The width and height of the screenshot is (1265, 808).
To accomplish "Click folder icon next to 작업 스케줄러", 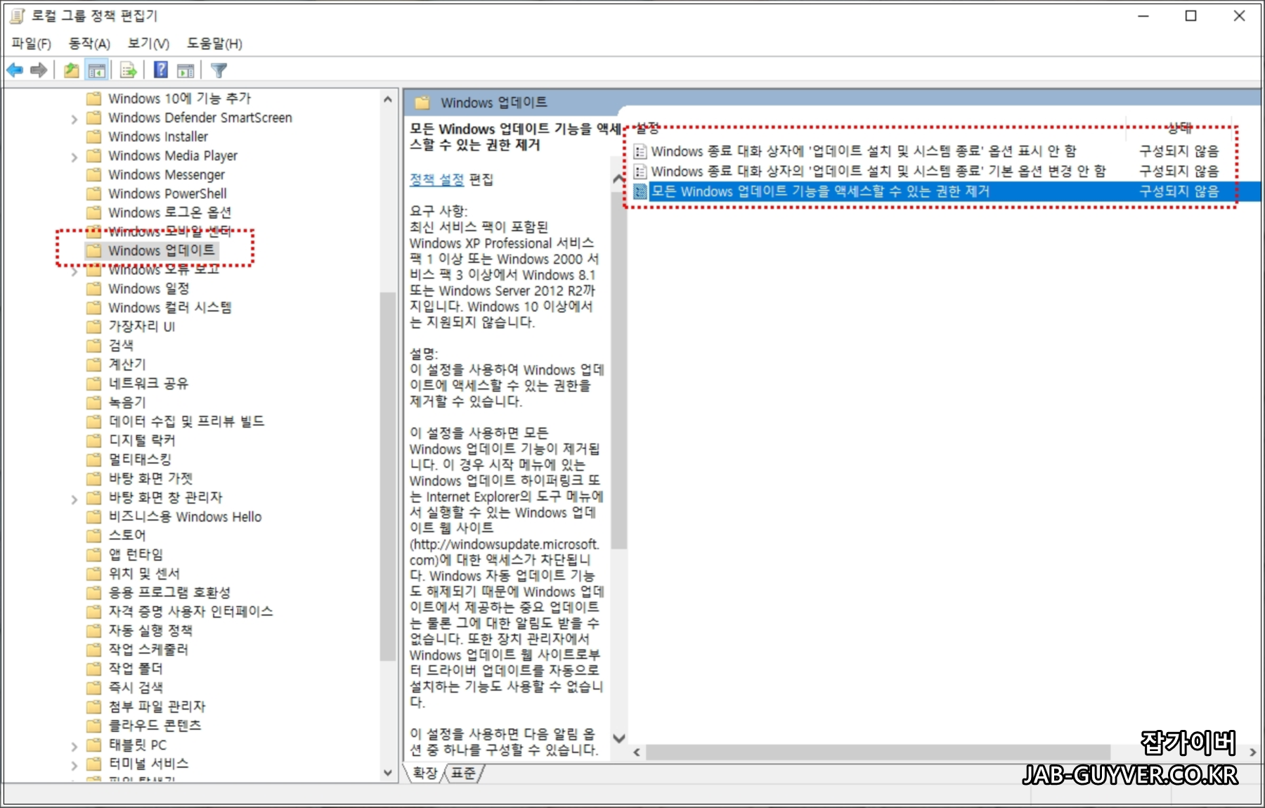I will pos(93,649).
